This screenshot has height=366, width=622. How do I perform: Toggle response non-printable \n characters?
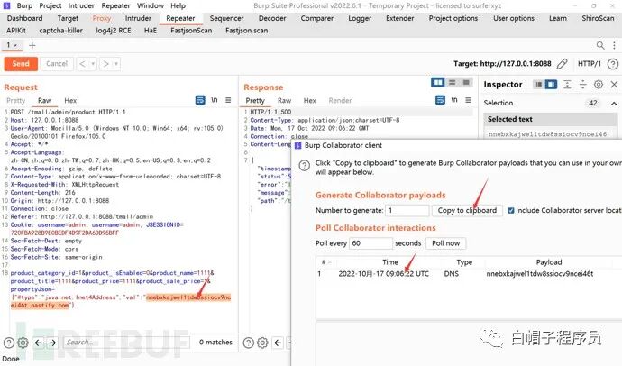454,100
